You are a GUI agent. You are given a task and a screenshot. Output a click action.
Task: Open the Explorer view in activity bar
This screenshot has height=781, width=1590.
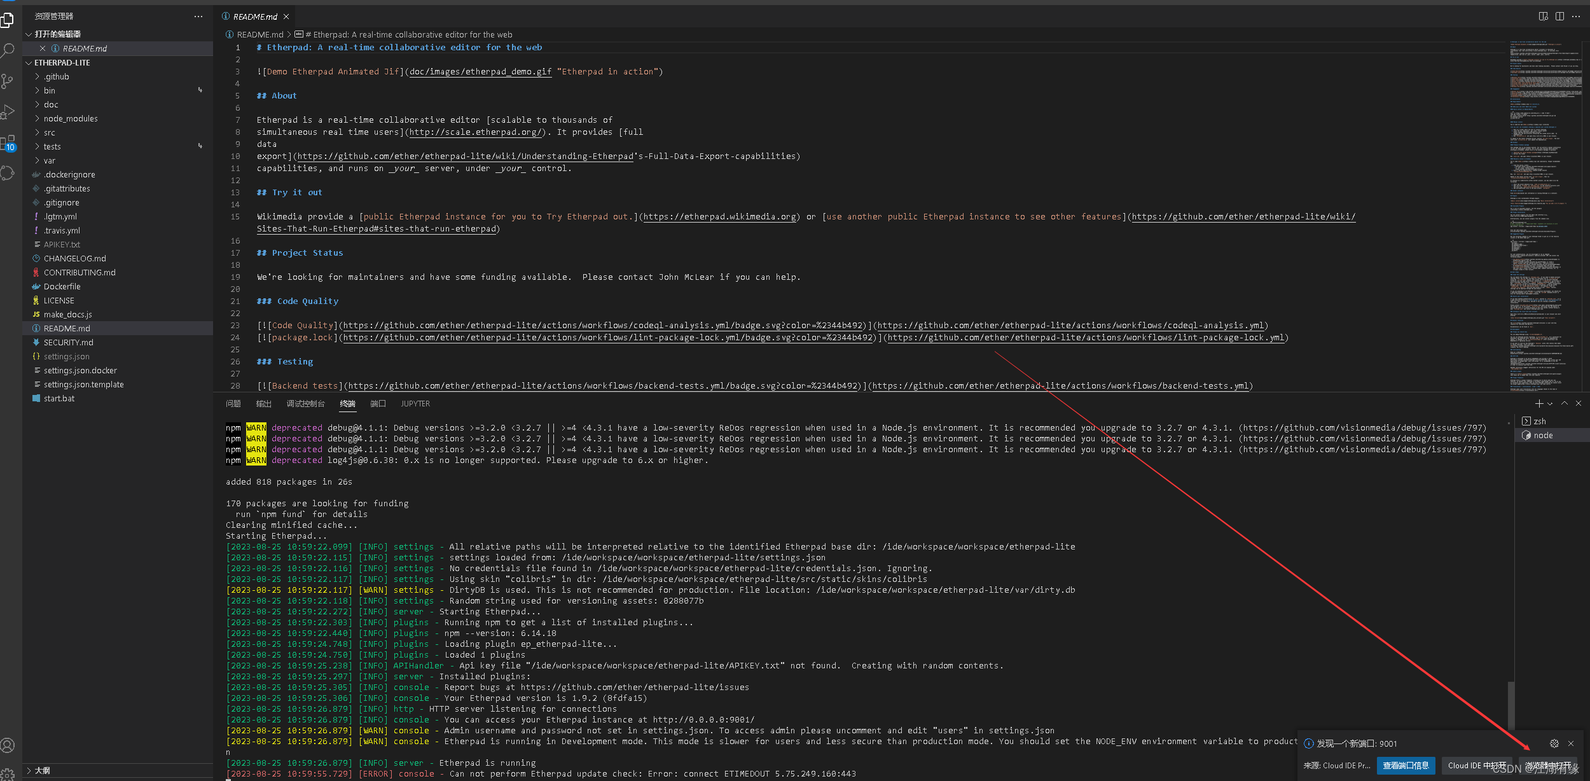(8, 20)
